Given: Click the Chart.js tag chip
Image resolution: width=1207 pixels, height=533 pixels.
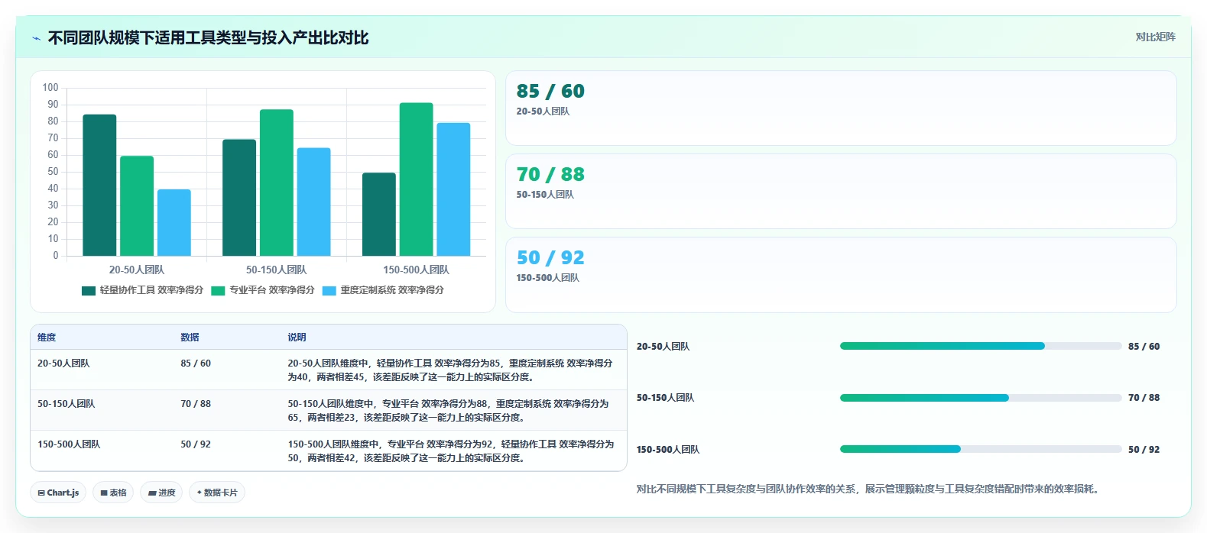Looking at the screenshot, I should tap(58, 493).
